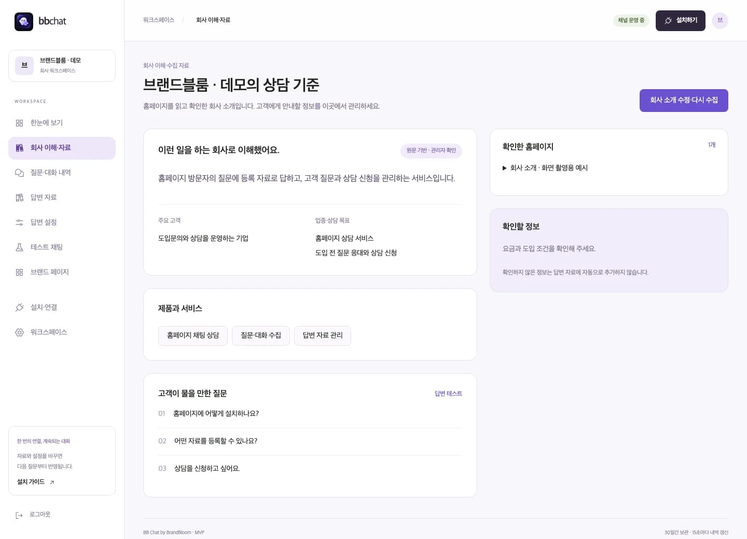The height and width of the screenshot is (539, 747).
Task: Click the 질문·대화 수집 chip
Action: click(x=261, y=336)
